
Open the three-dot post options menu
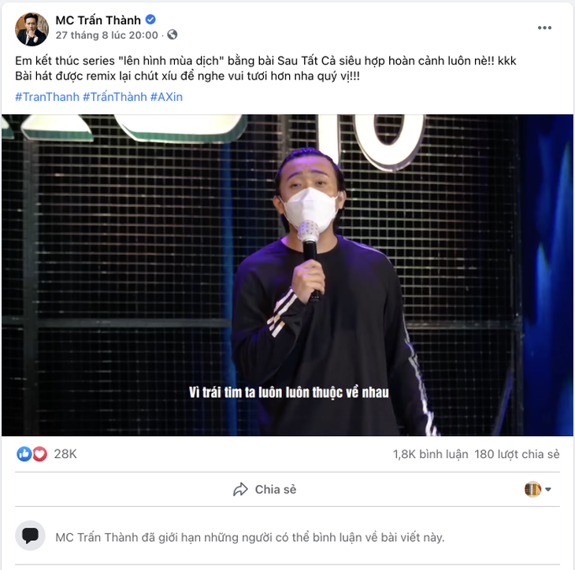[x=544, y=28]
